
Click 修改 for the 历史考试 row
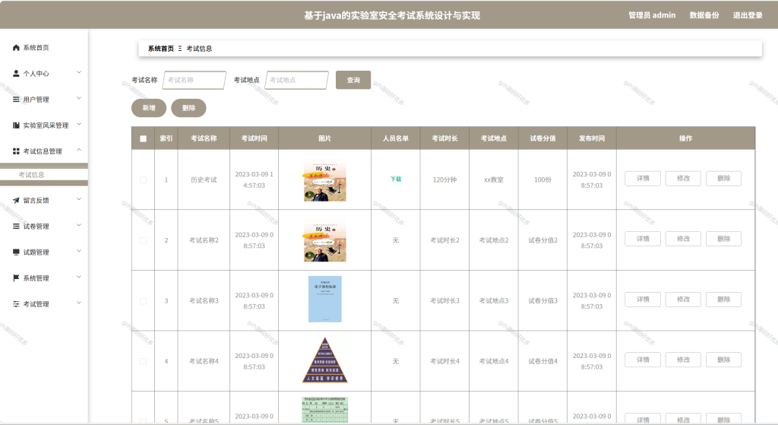click(x=683, y=178)
